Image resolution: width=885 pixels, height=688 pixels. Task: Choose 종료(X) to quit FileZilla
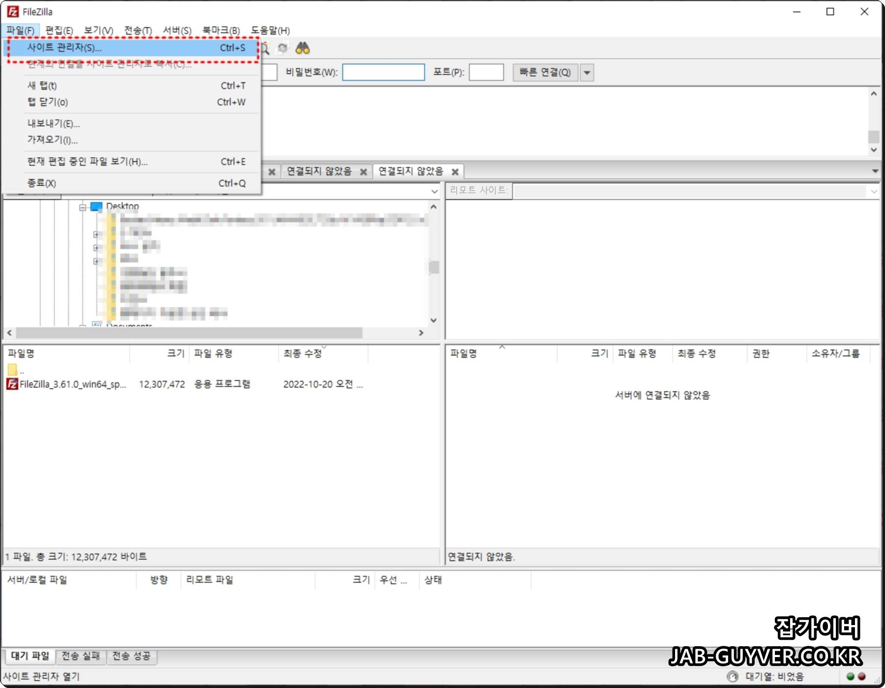(x=132, y=183)
